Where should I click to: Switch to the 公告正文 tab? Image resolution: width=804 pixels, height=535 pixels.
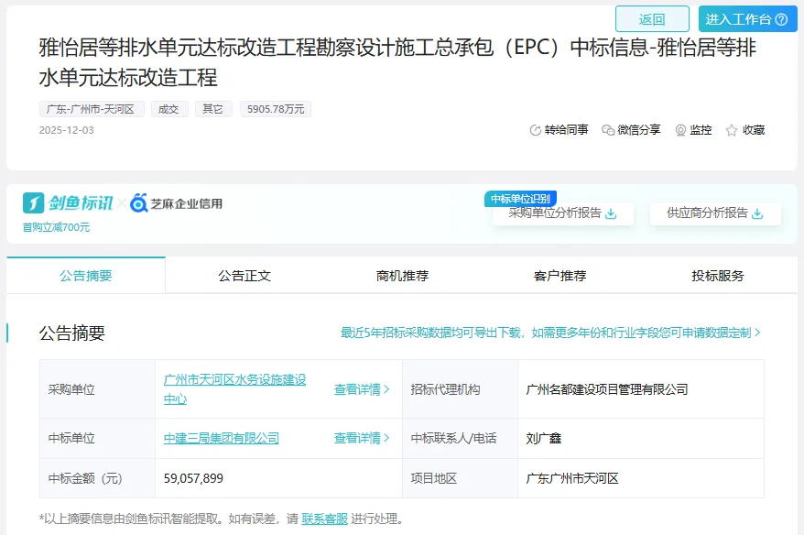pyautogui.click(x=244, y=276)
